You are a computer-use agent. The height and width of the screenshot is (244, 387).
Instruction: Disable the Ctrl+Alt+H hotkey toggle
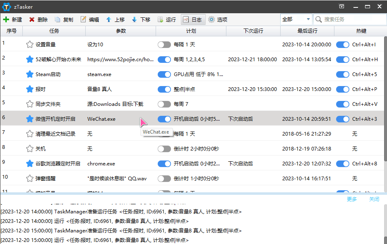[343, 59]
